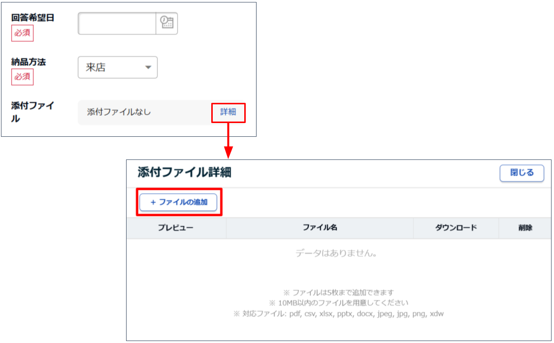Click the 10MB file size limit note
Screen dimensions: 554x343
click(338, 303)
